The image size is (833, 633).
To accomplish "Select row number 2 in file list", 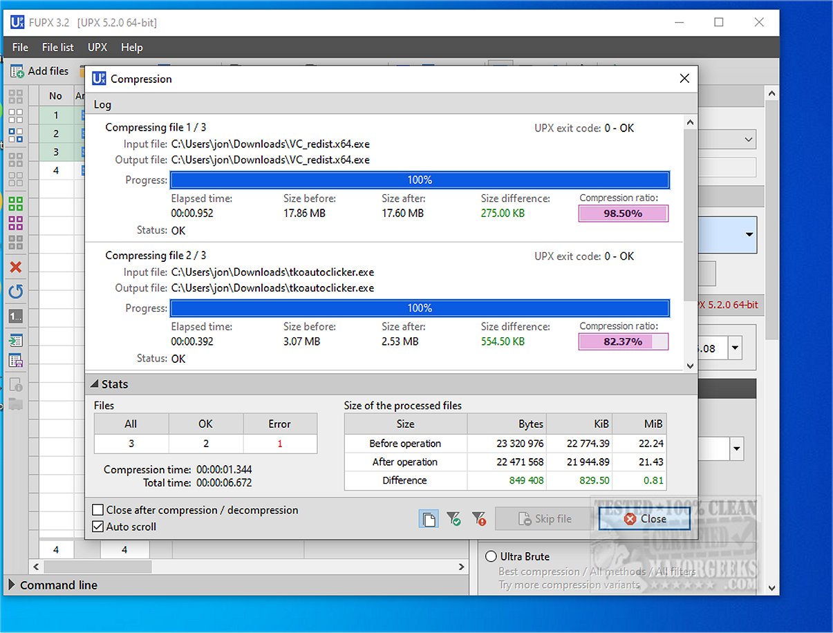I will [56, 133].
